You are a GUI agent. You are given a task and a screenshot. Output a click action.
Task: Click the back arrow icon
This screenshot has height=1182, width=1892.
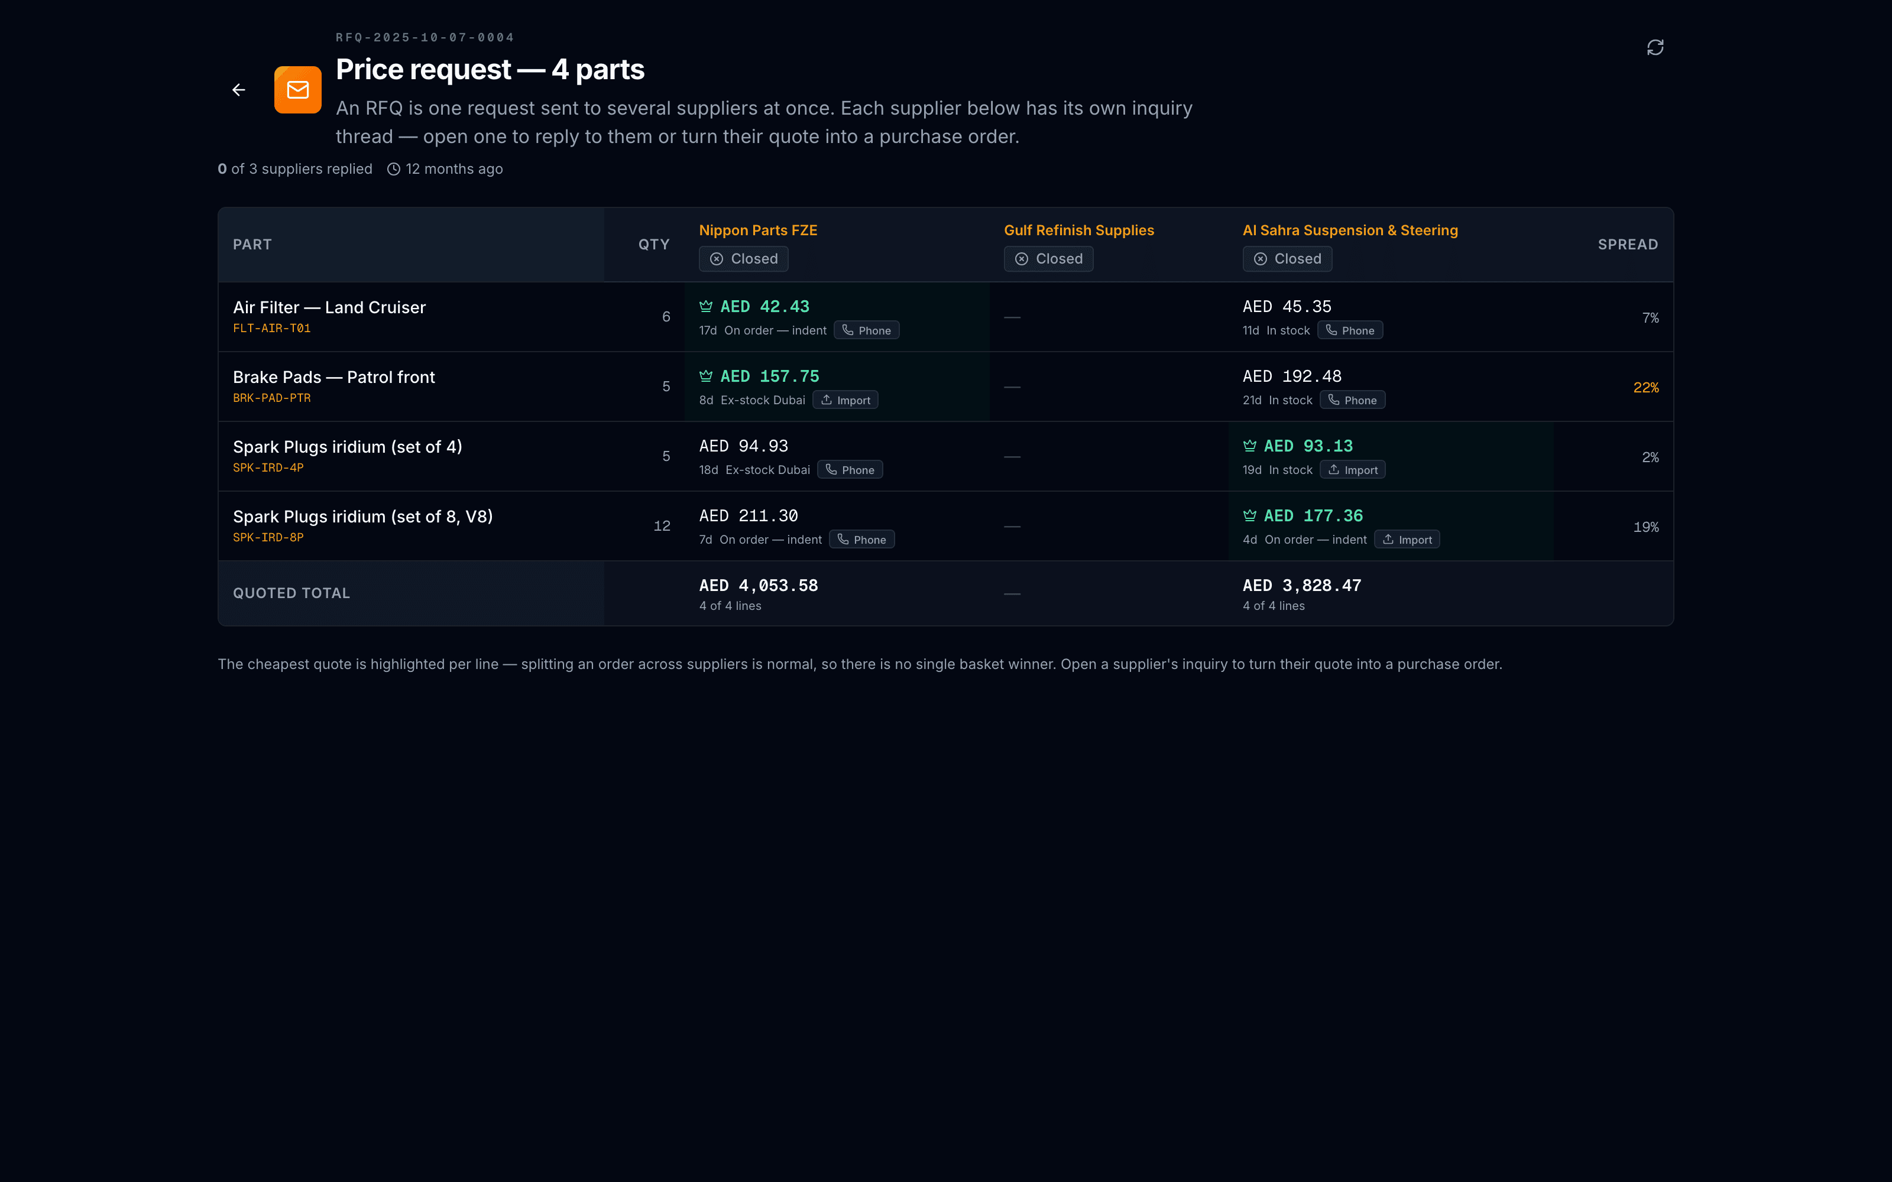(238, 90)
